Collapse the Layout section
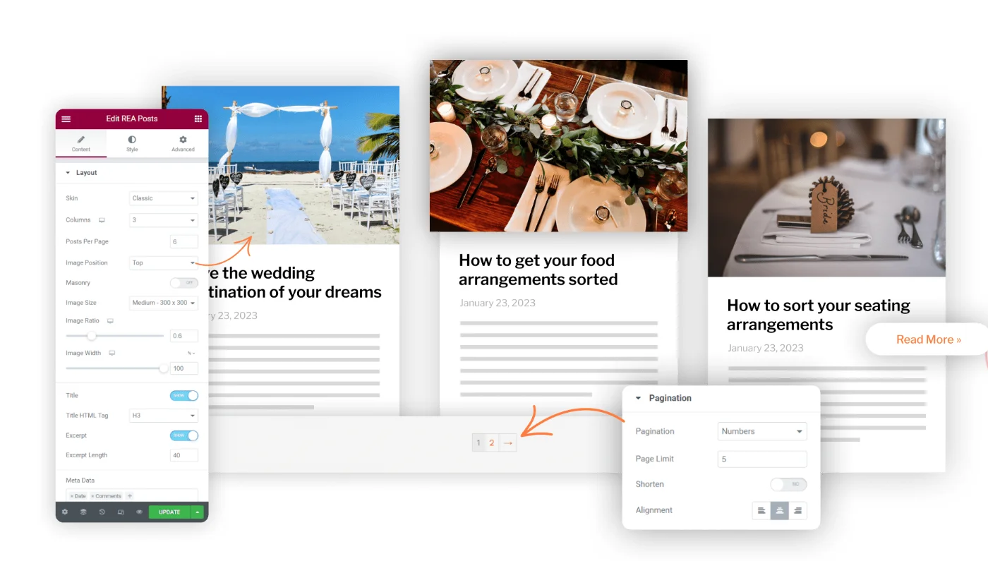 (68, 173)
